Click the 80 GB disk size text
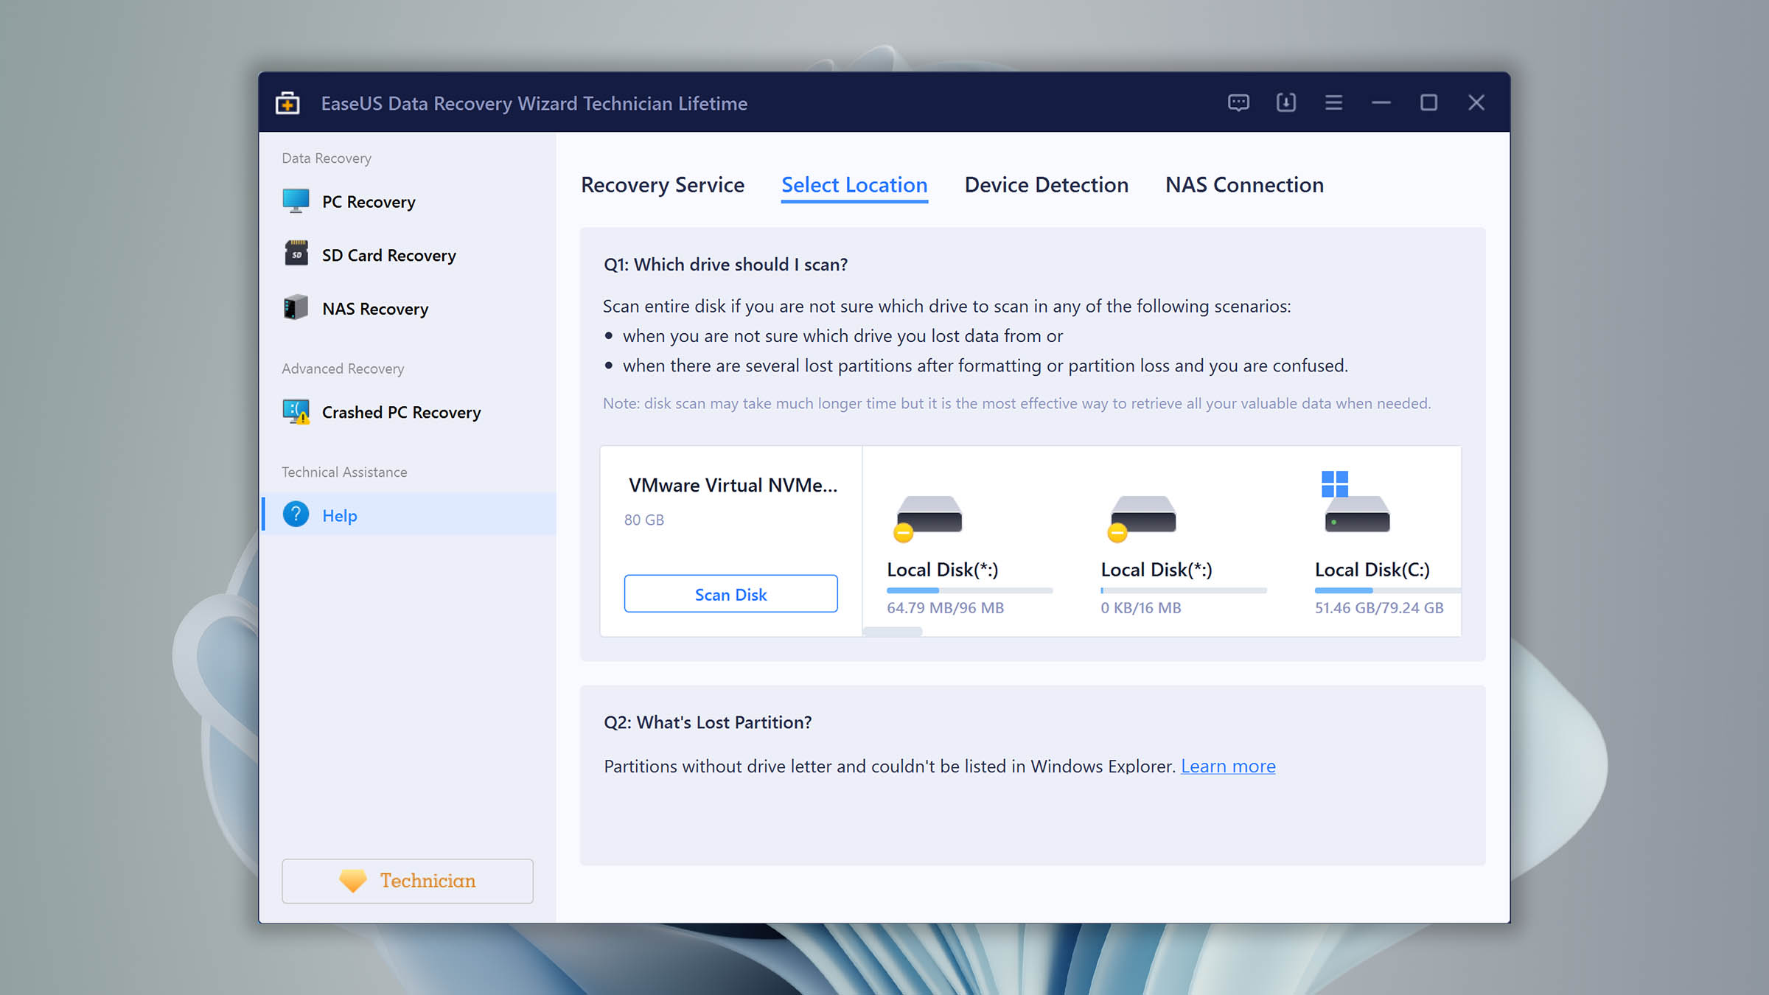Screen dimensions: 1769x995 [x=643, y=520]
